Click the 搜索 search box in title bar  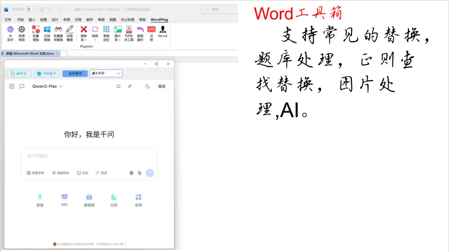[220, 10]
